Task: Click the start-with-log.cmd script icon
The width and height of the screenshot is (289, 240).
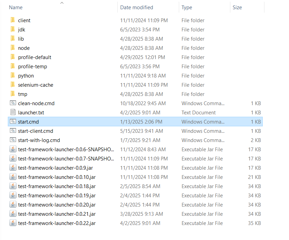Action: pyautogui.click(x=13, y=140)
